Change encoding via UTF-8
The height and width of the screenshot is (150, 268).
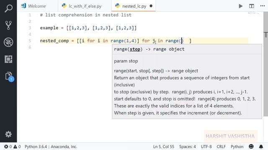tap(206, 147)
